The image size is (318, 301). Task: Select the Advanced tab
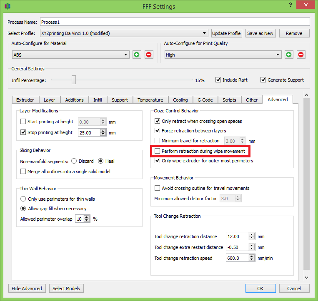point(278,100)
